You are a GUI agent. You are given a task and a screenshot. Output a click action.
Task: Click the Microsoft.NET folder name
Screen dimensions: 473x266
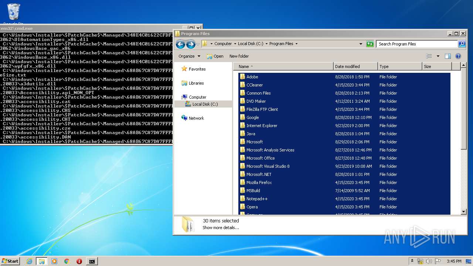259,174
